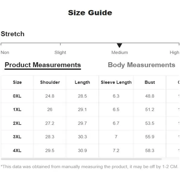Image resolution: width=180 pixels, height=180 pixels.
Task: Click the Non stretch label
Action: 5,52
